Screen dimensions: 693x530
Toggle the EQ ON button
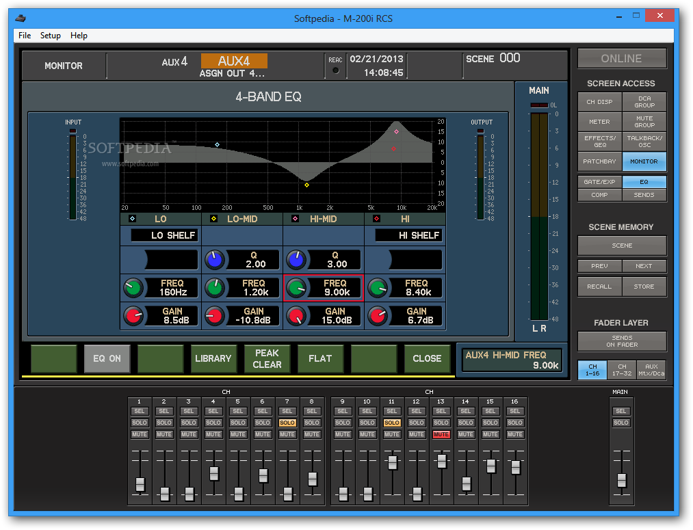point(107,358)
